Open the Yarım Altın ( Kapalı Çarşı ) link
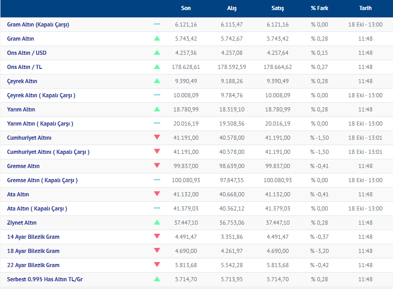This screenshot has width=393, height=289. [x=40, y=124]
